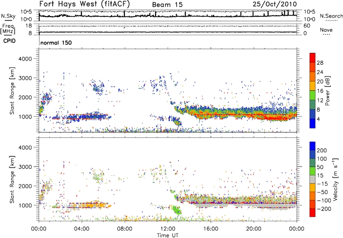
Task: Select the 15 label on Velocity colorbar
Action: point(320,175)
